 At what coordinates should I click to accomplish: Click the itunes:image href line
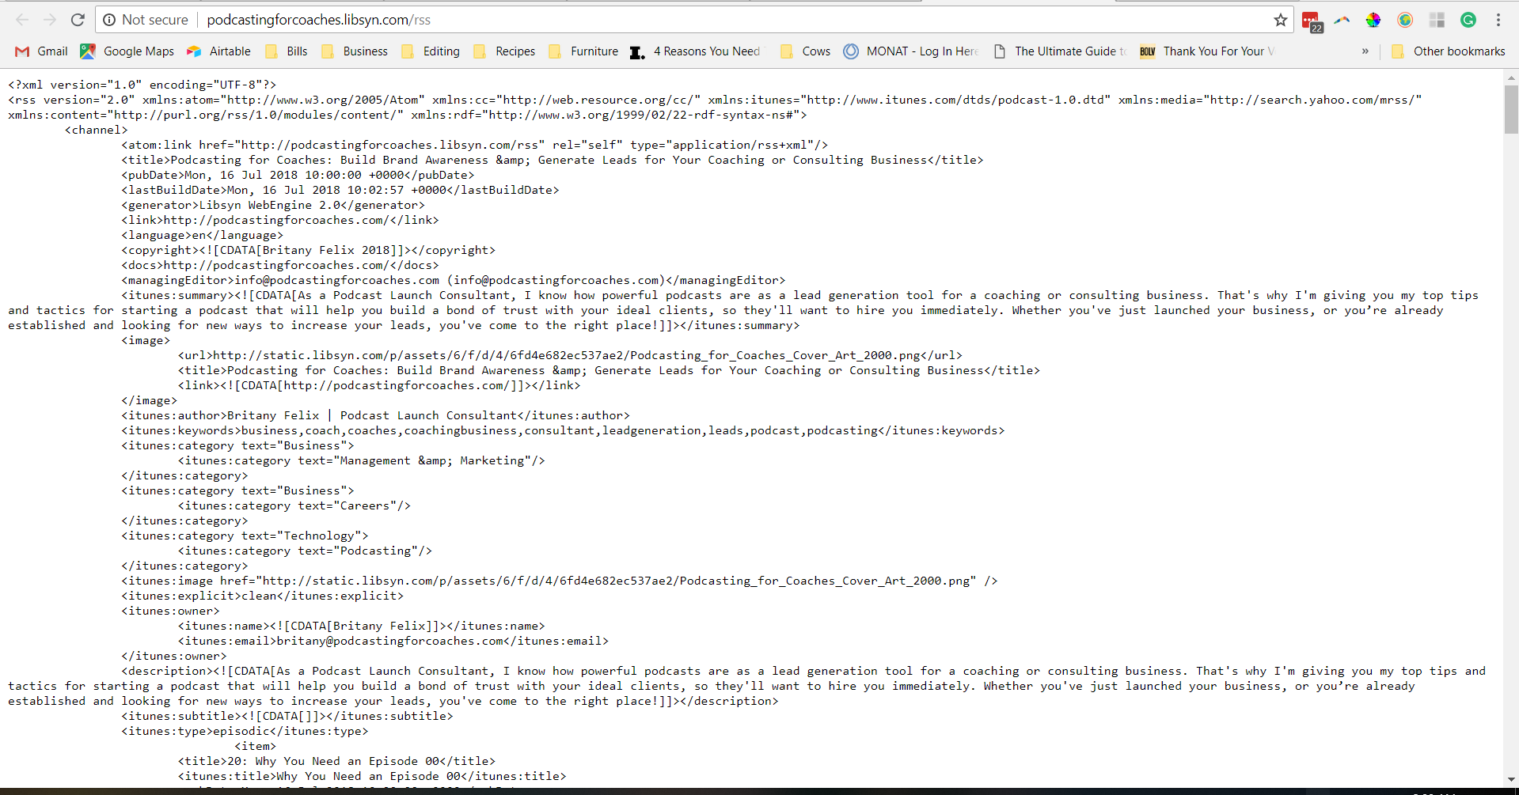tap(560, 581)
